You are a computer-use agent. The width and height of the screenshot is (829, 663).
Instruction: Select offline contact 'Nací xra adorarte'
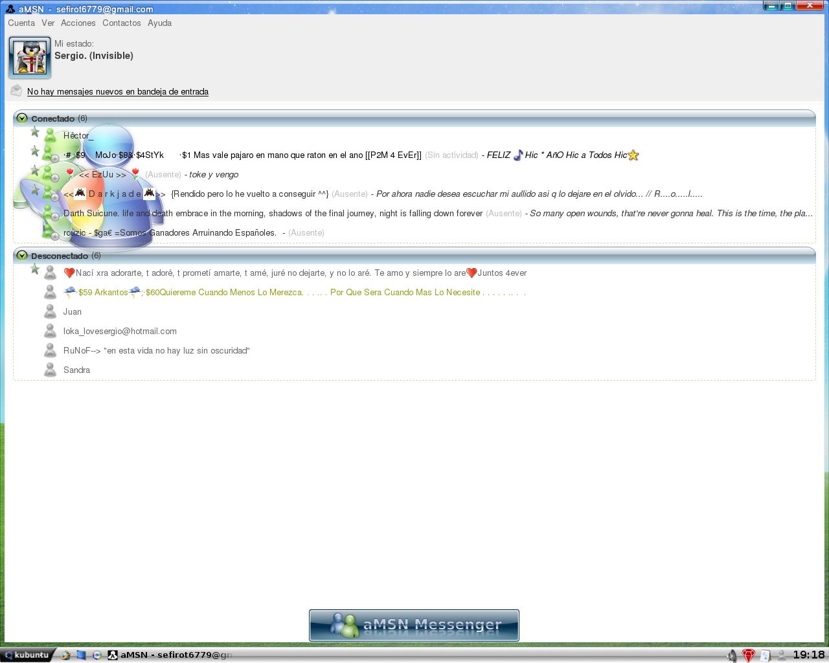pos(295,273)
